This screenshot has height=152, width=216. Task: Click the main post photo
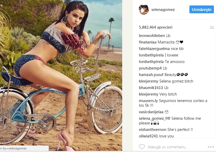click(61, 75)
